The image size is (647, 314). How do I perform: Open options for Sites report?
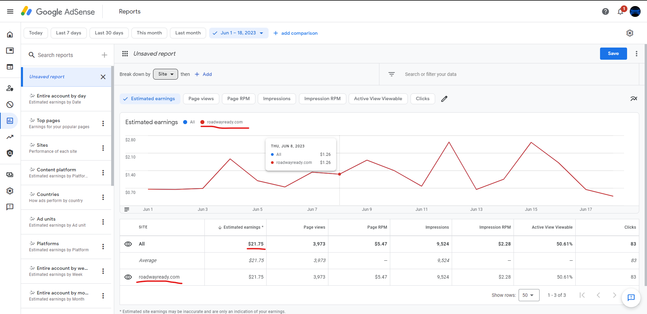click(103, 148)
